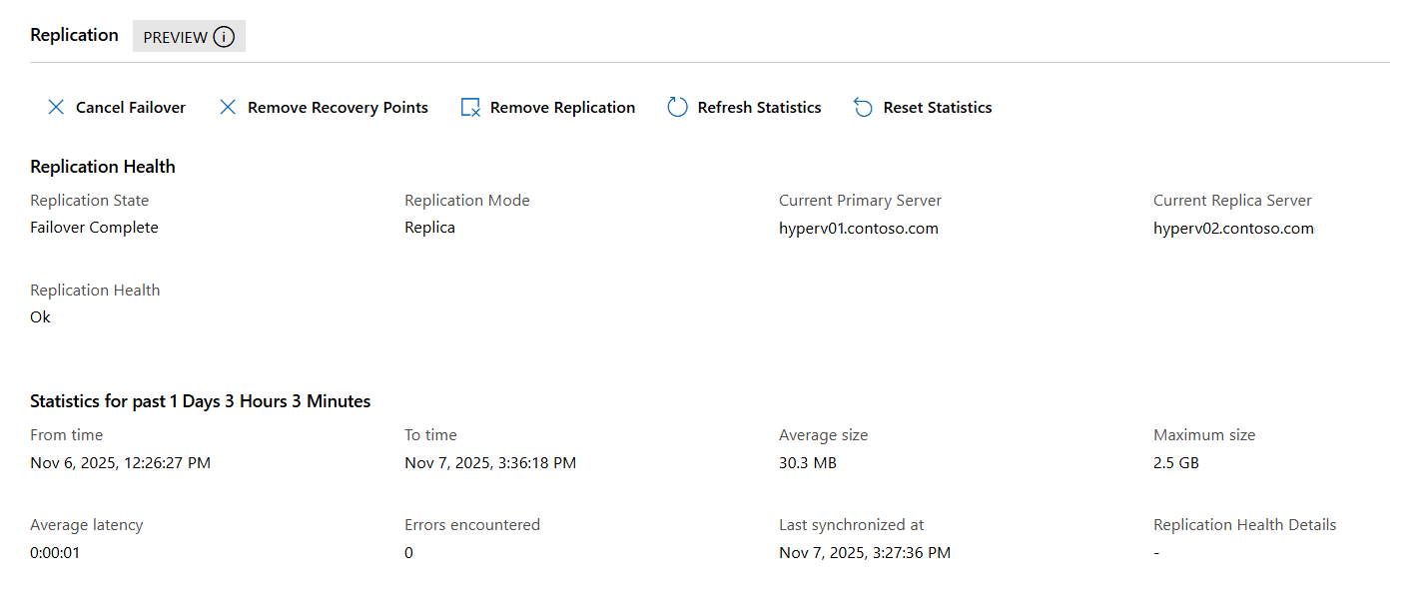Click the hyperv01.contoso.com primary server value
The height and width of the screenshot is (594, 1420).
tap(859, 228)
